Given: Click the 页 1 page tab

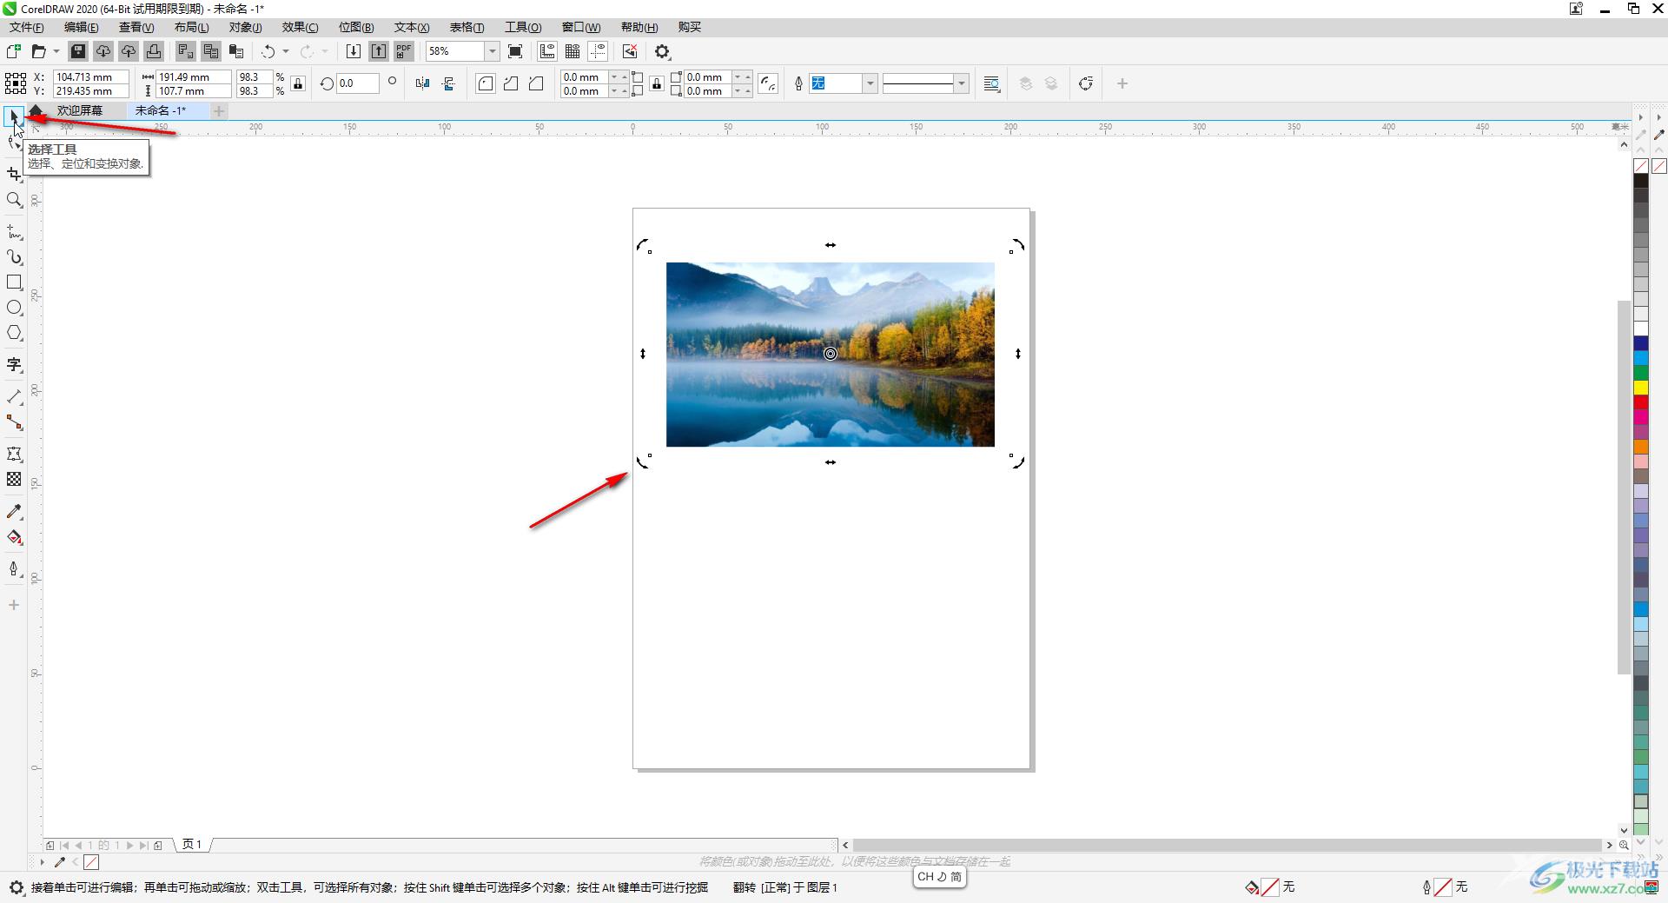Looking at the screenshot, I should [x=192, y=844].
